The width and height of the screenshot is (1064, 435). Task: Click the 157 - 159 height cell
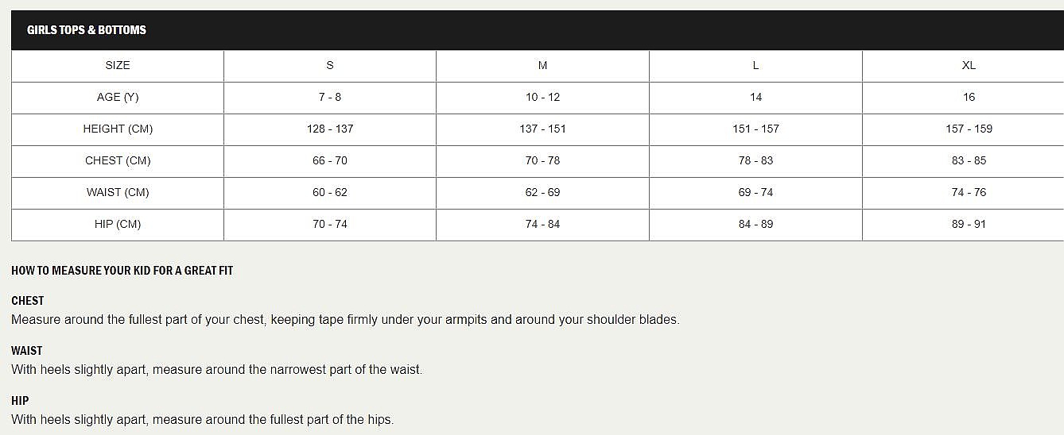click(969, 129)
